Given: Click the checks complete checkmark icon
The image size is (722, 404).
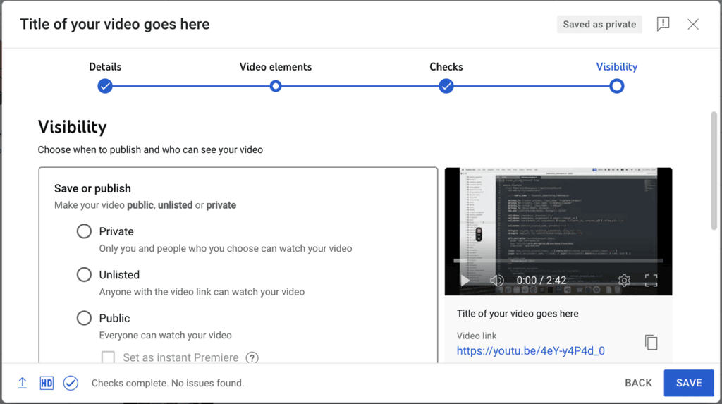Looking at the screenshot, I should [71, 383].
